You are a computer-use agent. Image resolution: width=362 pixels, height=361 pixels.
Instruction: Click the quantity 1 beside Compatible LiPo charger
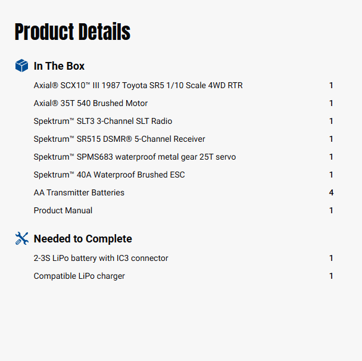331,276
